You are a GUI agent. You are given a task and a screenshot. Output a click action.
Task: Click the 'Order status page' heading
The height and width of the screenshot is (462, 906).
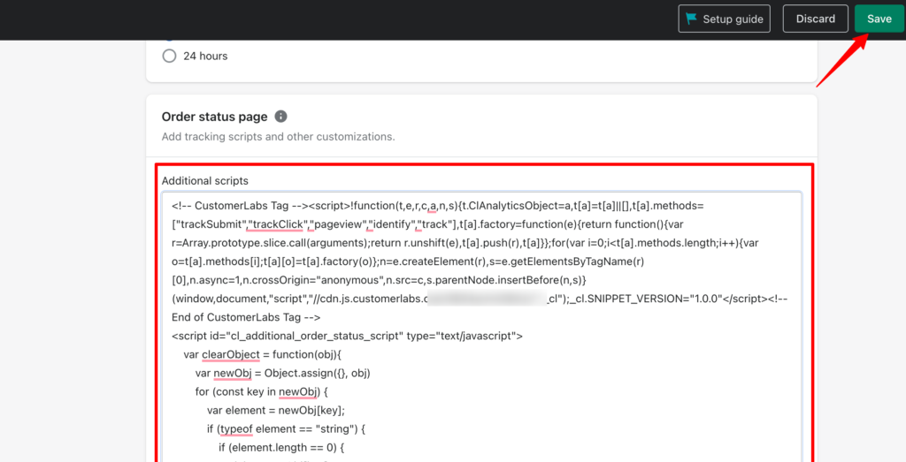tap(214, 117)
